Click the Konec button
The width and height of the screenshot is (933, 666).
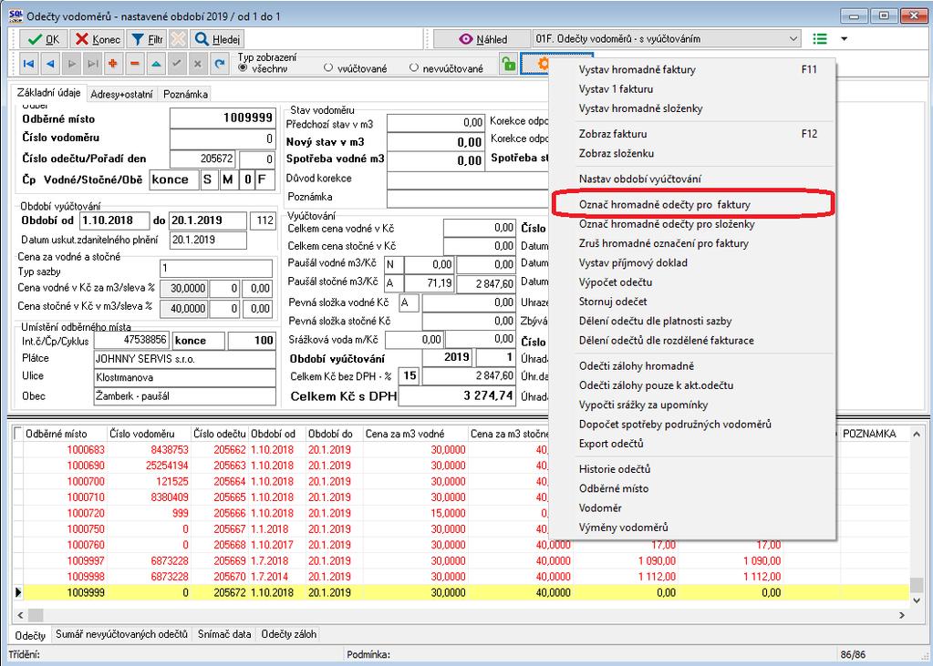tap(98, 39)
